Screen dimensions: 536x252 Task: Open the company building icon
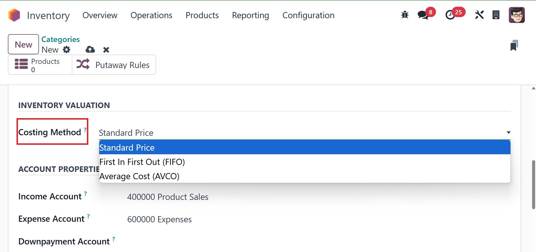click(x=496, y=15)
